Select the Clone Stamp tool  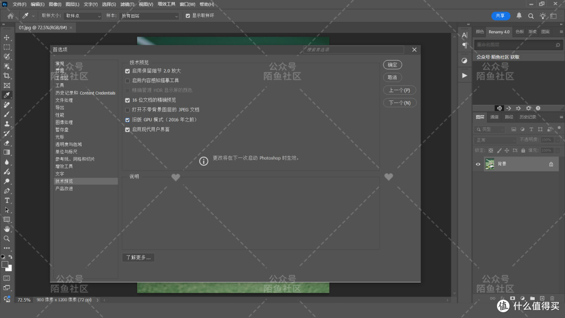[x=6, y=124]
